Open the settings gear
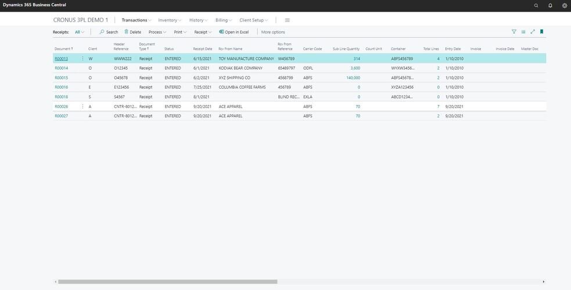 (565, 5)
